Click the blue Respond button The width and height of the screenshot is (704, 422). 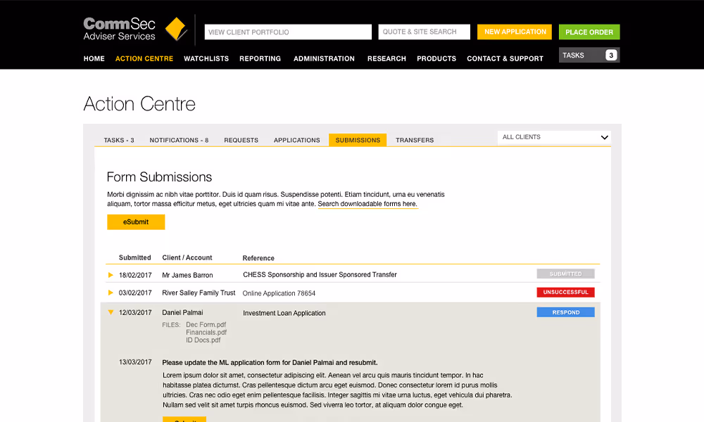click(566, 312)
